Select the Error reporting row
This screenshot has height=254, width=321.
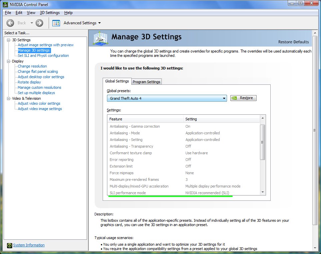(x=184, y=160)
